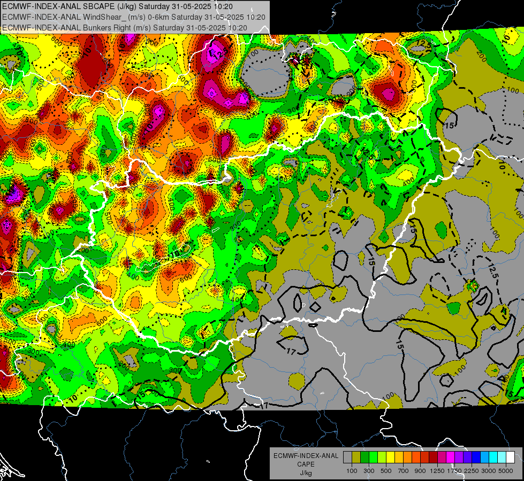The image size is (524, 481).
Task: Click the 2250 legend tick value
Action: coord(472,471)
